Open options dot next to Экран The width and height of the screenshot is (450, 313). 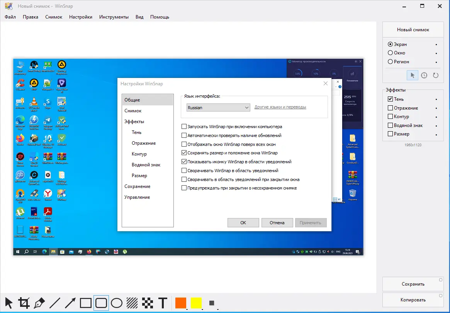436,44
